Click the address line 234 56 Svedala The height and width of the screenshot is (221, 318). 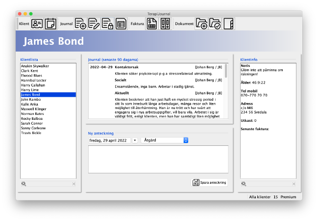coord(253,112)
